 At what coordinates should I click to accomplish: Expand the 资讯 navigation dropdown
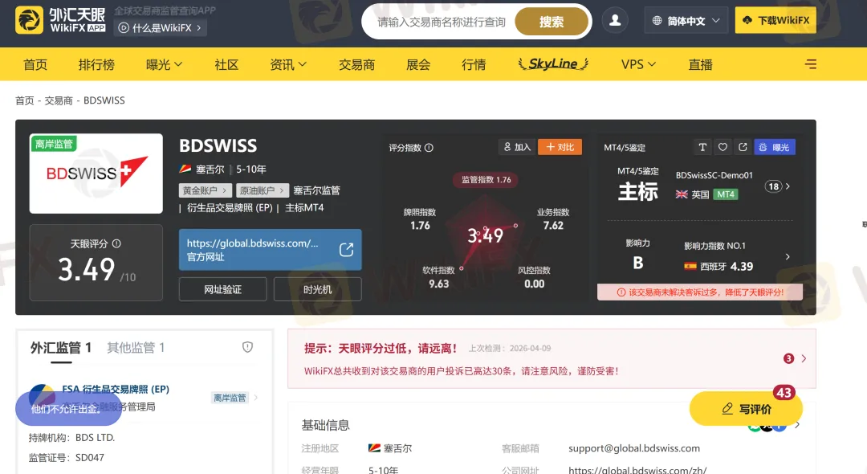click(288, 64)
